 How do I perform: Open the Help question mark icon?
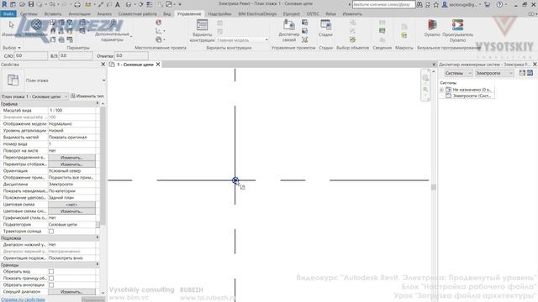point(499,4)
